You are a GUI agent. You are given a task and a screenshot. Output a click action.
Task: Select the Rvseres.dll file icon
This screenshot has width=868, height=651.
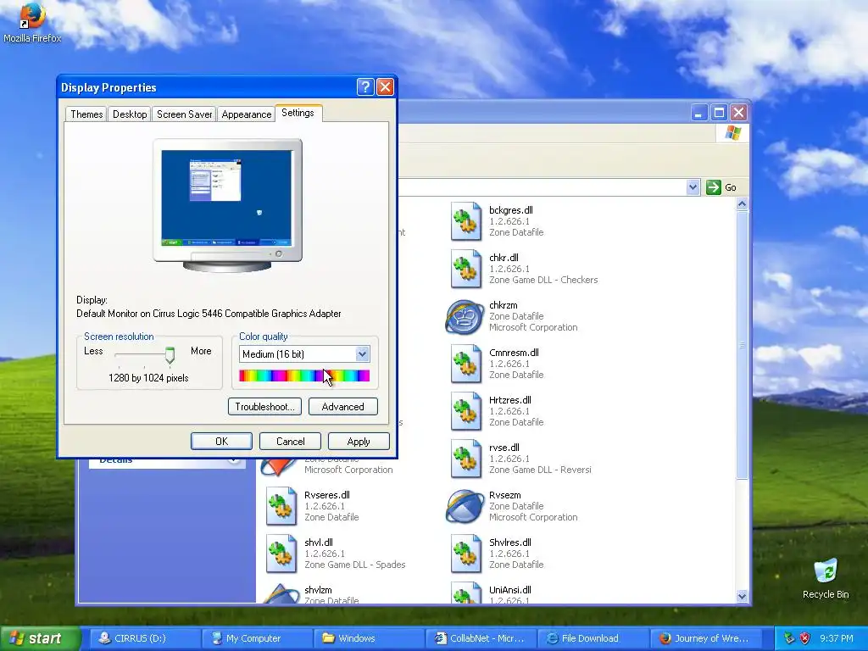(x=281, y=506)
